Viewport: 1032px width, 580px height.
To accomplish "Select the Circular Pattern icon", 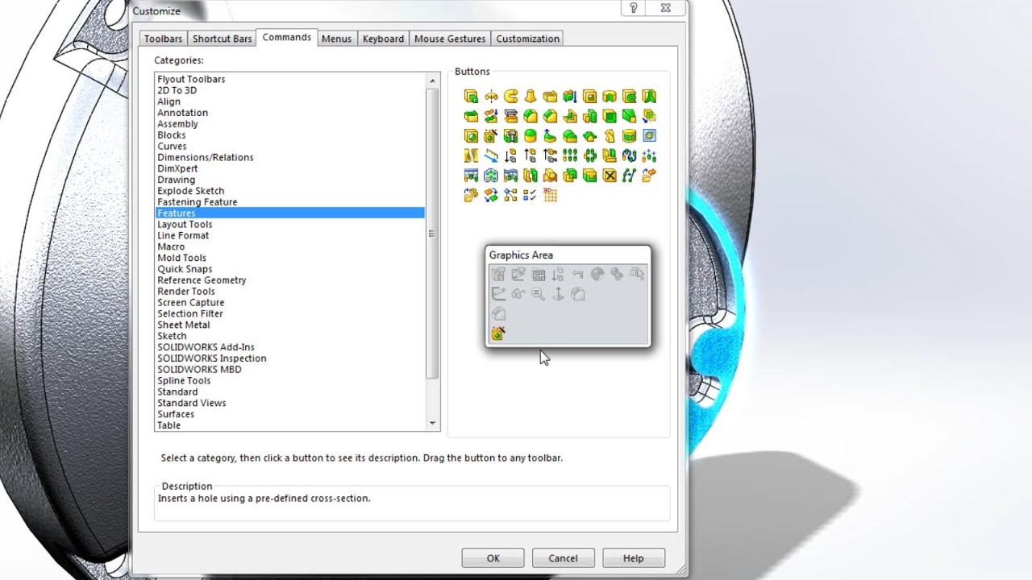I will pyautogui.click(x=590, y=155).
